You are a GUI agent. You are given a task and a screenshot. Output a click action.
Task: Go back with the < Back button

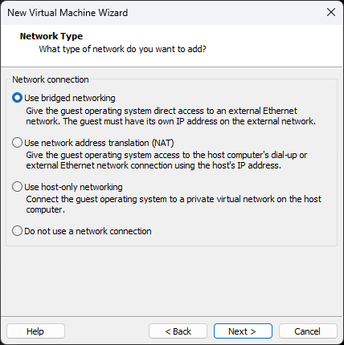point(178,331)
